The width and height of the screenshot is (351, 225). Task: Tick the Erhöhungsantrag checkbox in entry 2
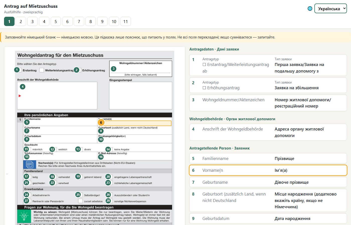tap(204, 88)
